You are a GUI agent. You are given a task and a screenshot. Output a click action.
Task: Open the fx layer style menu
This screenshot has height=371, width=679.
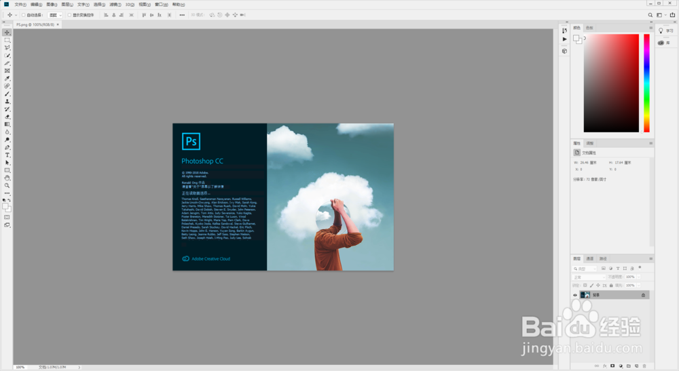[x=605, y=366]
